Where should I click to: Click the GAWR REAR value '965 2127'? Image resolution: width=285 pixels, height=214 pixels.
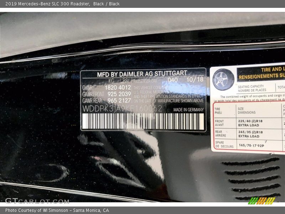[x=119, y=101]
